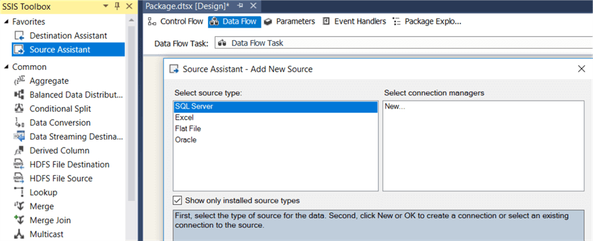The height and width of the screenshot is (241, 593).
Task: Click the Package Explorer tab icon
Action: coord(397,22)
